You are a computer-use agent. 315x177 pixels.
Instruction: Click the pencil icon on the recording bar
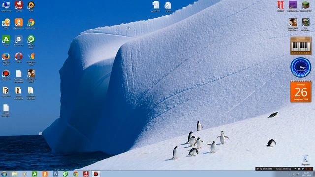[x=303, y=169]
